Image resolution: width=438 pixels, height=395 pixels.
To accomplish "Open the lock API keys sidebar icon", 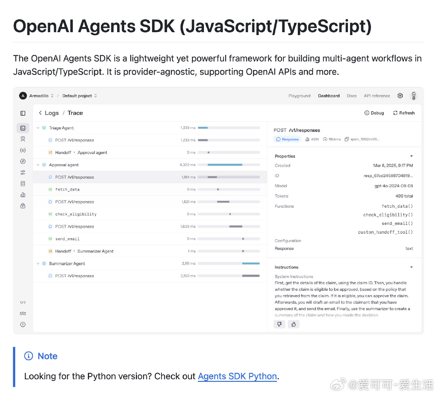I will (23, 206).
